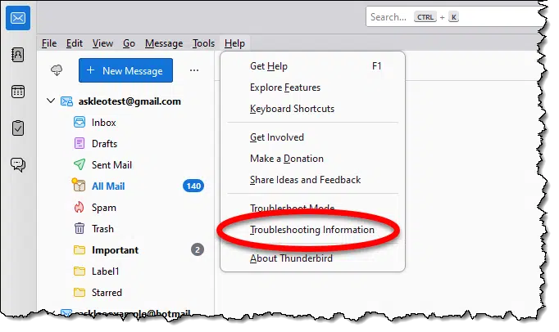Click the Inbox folder icon

[x=80, y=122]
